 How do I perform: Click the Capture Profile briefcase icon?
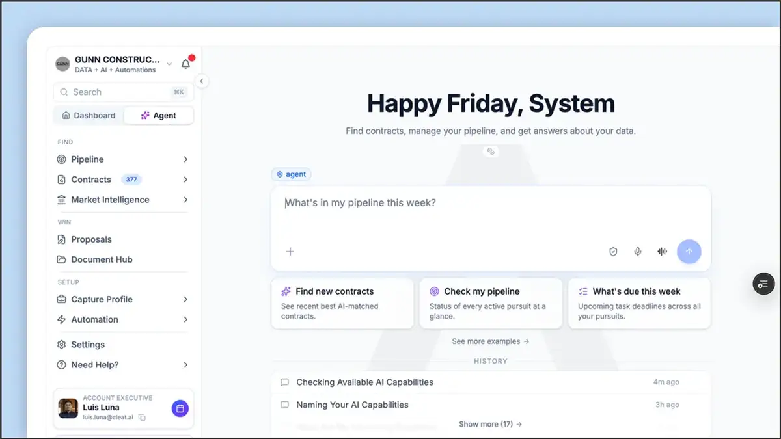(62, 299)
